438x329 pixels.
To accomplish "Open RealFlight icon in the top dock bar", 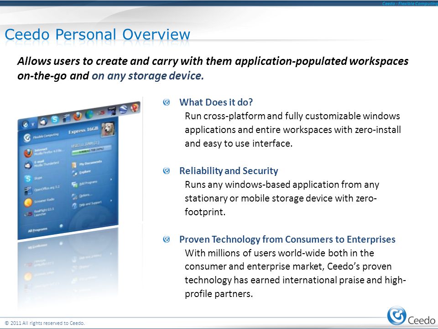I will (x=101, y=113).
